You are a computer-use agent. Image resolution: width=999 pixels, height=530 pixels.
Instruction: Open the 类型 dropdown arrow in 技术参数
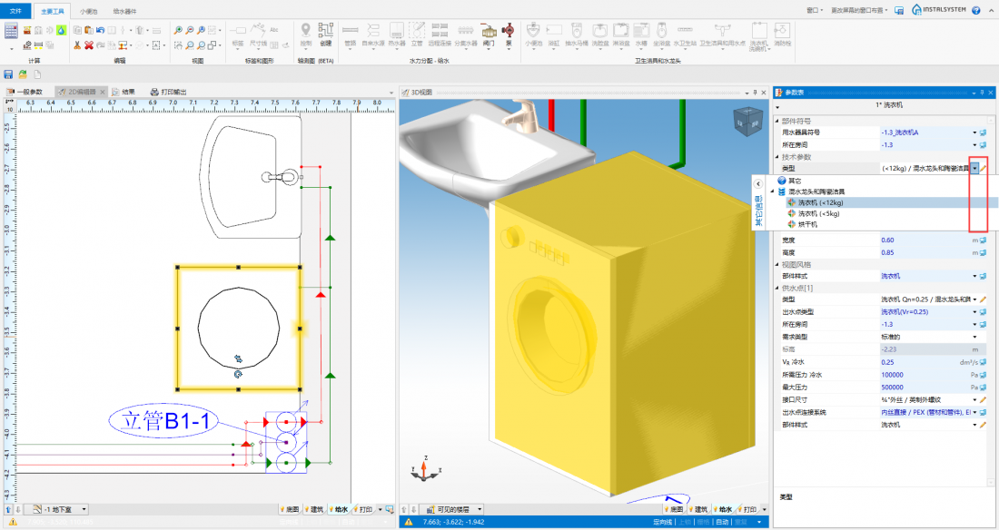tap(974, 168)
